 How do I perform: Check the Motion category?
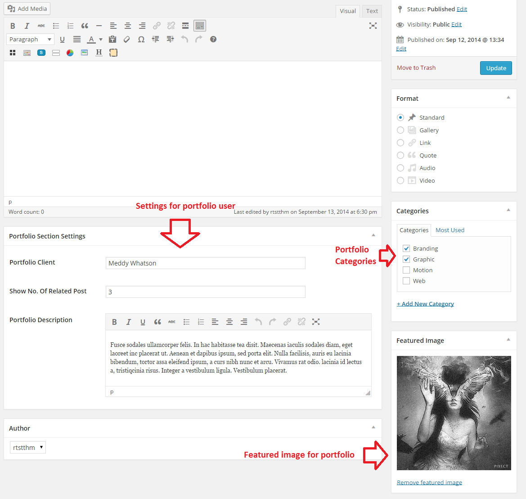click(406, 270)
